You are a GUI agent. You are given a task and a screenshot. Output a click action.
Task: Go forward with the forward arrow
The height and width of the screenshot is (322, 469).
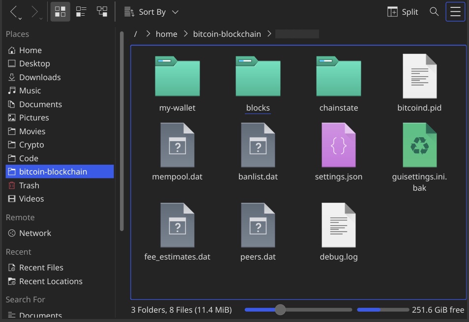(x=34, y=12)
